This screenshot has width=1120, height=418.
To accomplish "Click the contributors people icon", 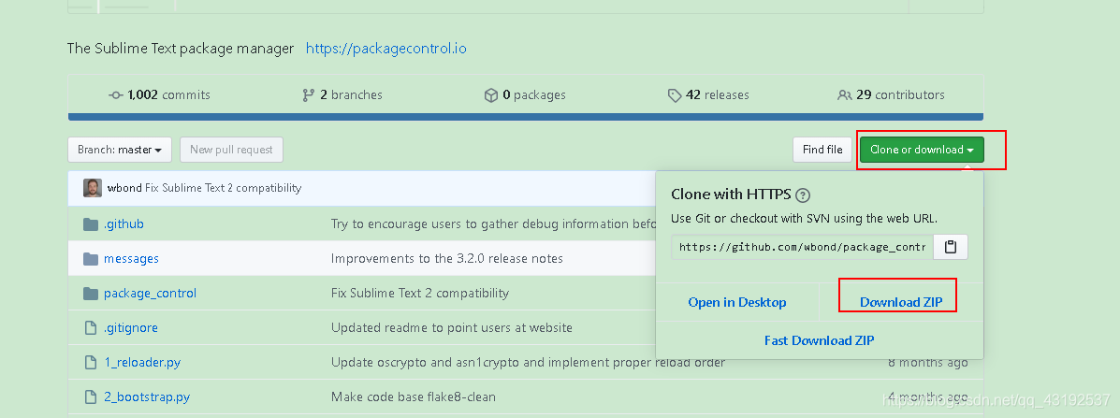I will [x=844, y=94].
